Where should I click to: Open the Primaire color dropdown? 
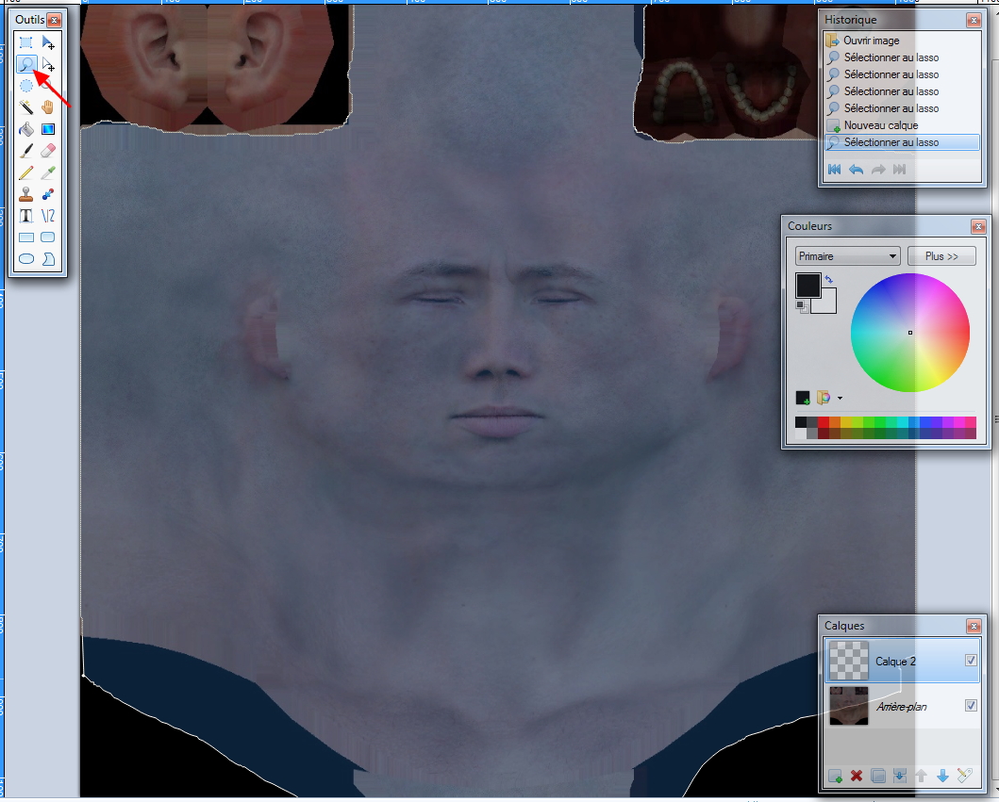click(847, 256)
